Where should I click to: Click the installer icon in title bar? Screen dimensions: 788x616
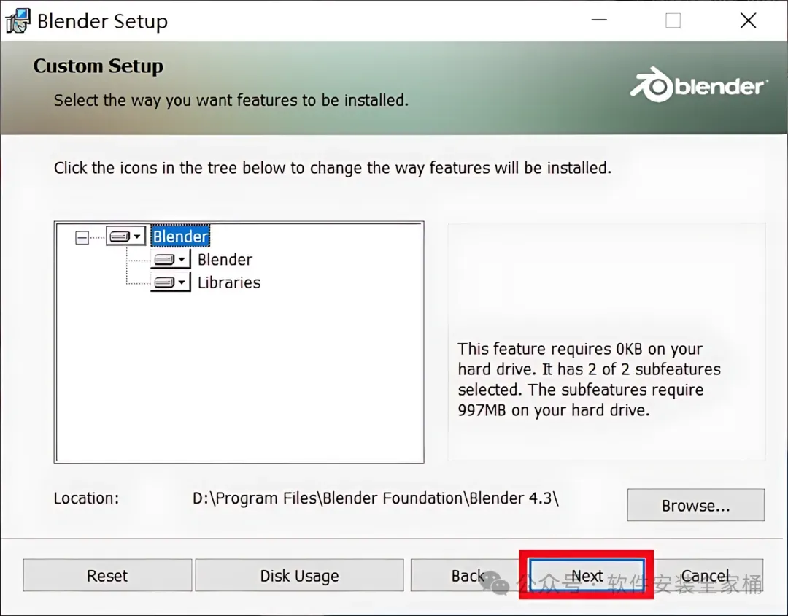(18, 20)
